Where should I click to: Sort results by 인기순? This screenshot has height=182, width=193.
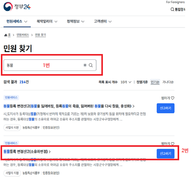tap(155, 82)
